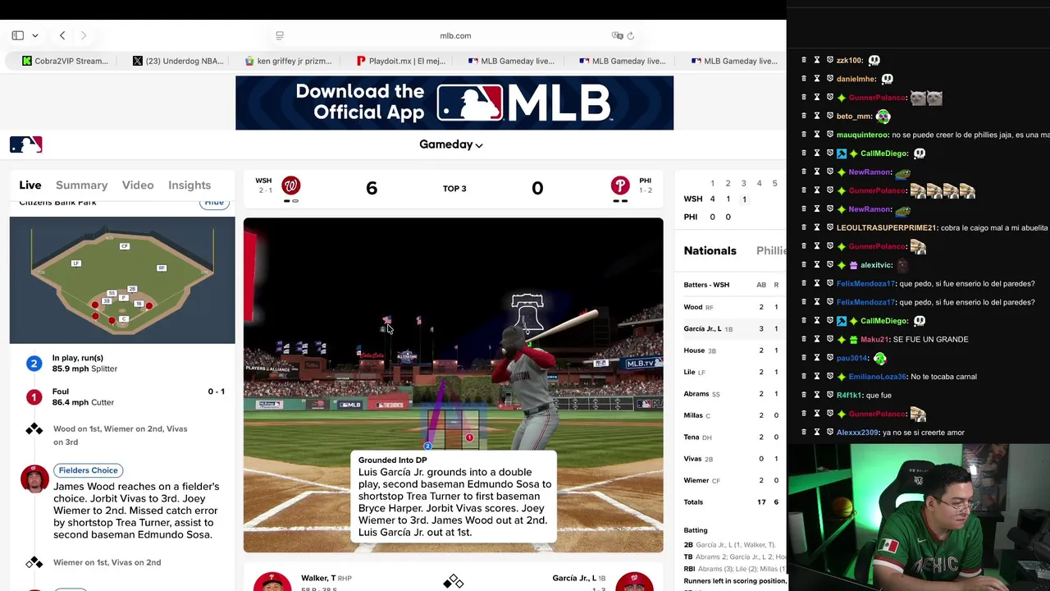This screenshot has height=591, width=1050.
Task: Open batter Millas C in box score
Action: pyautogui.click(x=696, y=415)
